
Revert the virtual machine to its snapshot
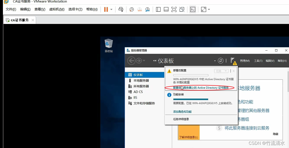[140, 9]
